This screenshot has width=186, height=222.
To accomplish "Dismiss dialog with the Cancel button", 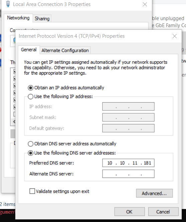I will pyautogui.click(x=163, y=212).
